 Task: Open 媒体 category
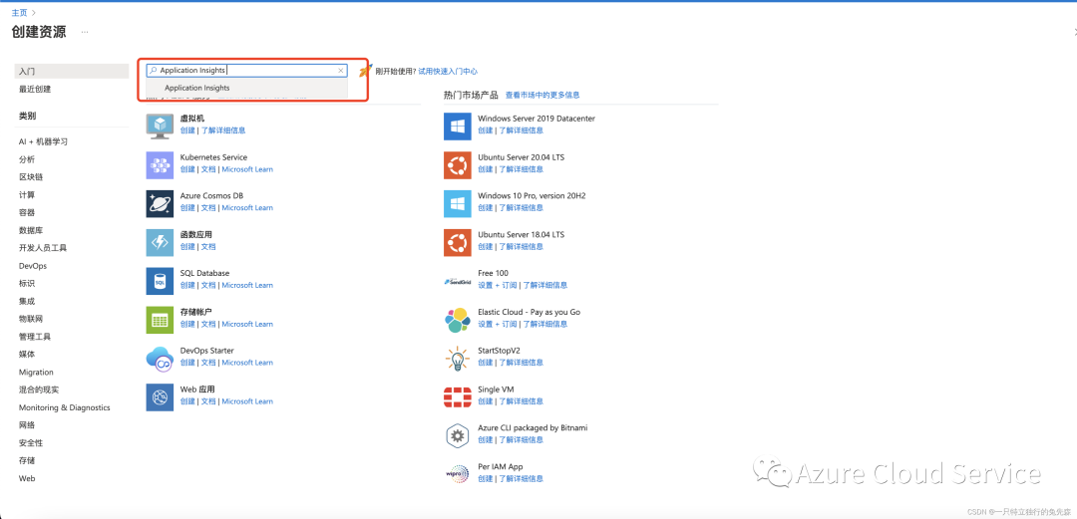27,355
